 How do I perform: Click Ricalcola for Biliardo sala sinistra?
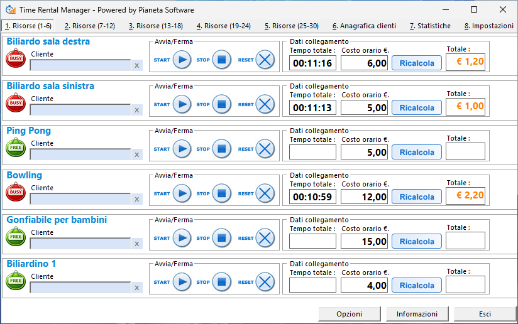pyautogui.click(x=417, y=107)
